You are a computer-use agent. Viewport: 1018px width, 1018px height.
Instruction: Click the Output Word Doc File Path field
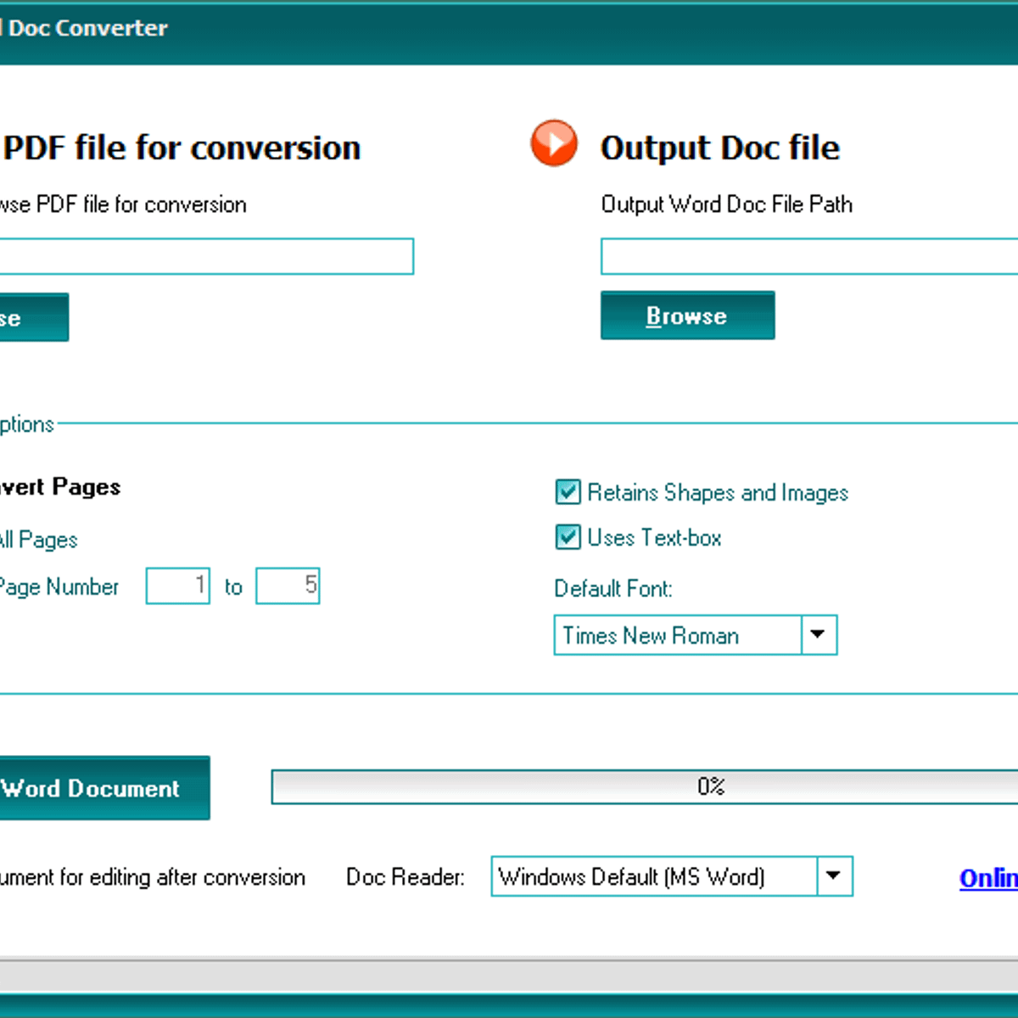coord(806,256)
